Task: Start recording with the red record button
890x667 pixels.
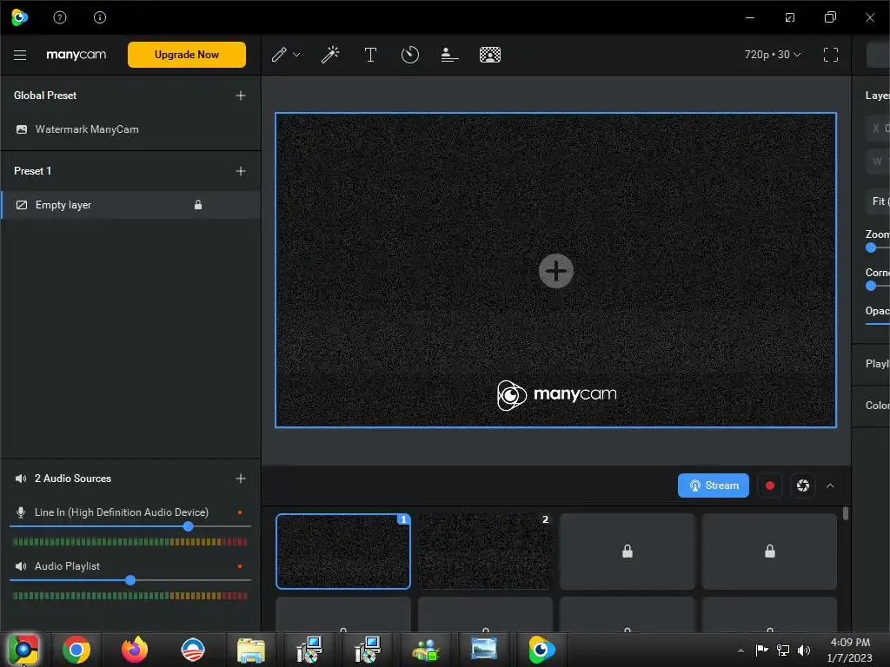Action: (x=770, y=485)
